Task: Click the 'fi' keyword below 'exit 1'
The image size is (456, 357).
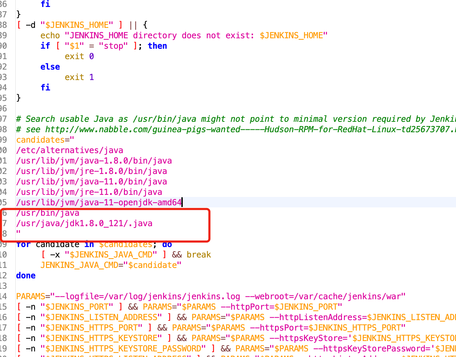Action: tap(45, 88)
